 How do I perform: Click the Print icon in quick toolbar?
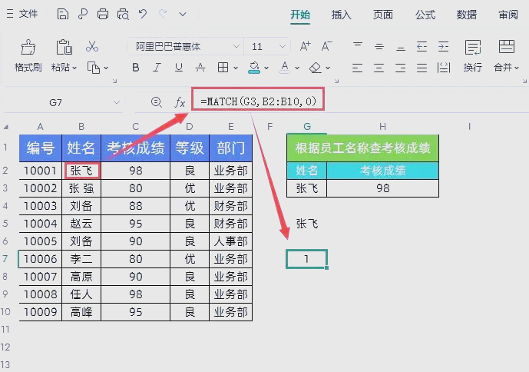click(103, 14)
